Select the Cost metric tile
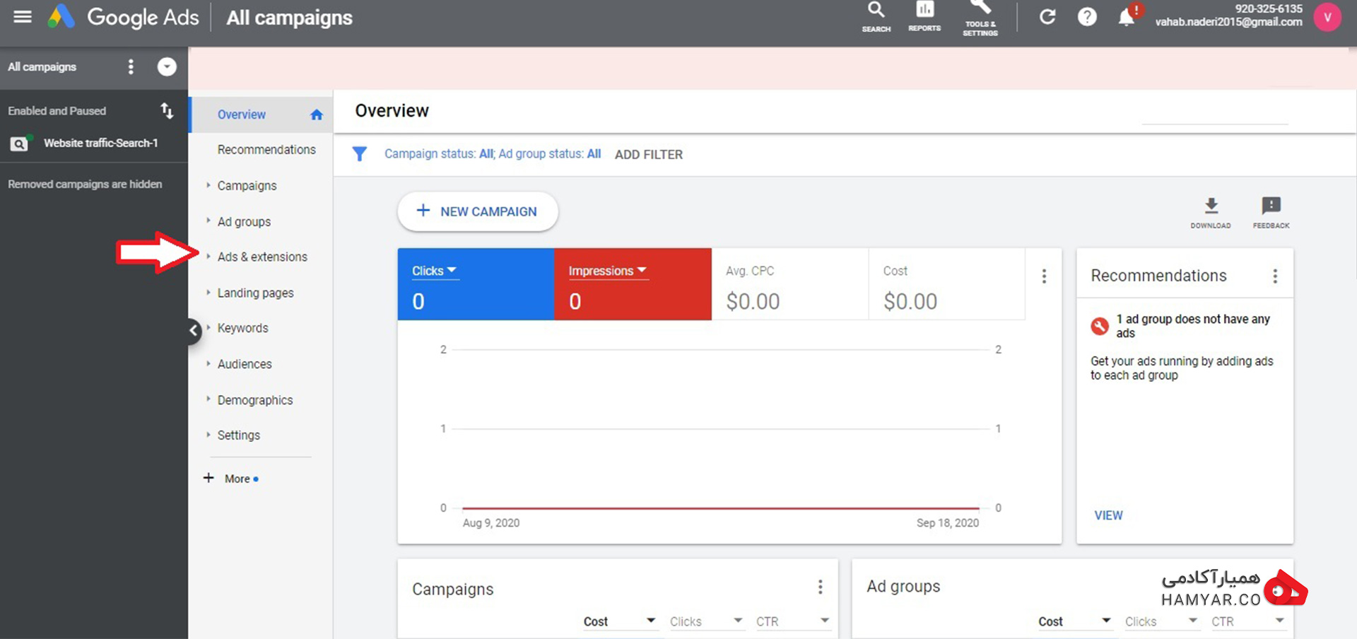 [x=947, y=284]
